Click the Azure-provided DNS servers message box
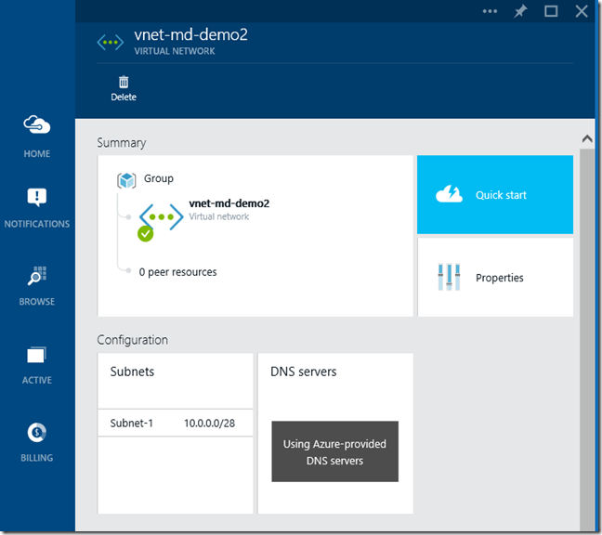 coord(334,452)
